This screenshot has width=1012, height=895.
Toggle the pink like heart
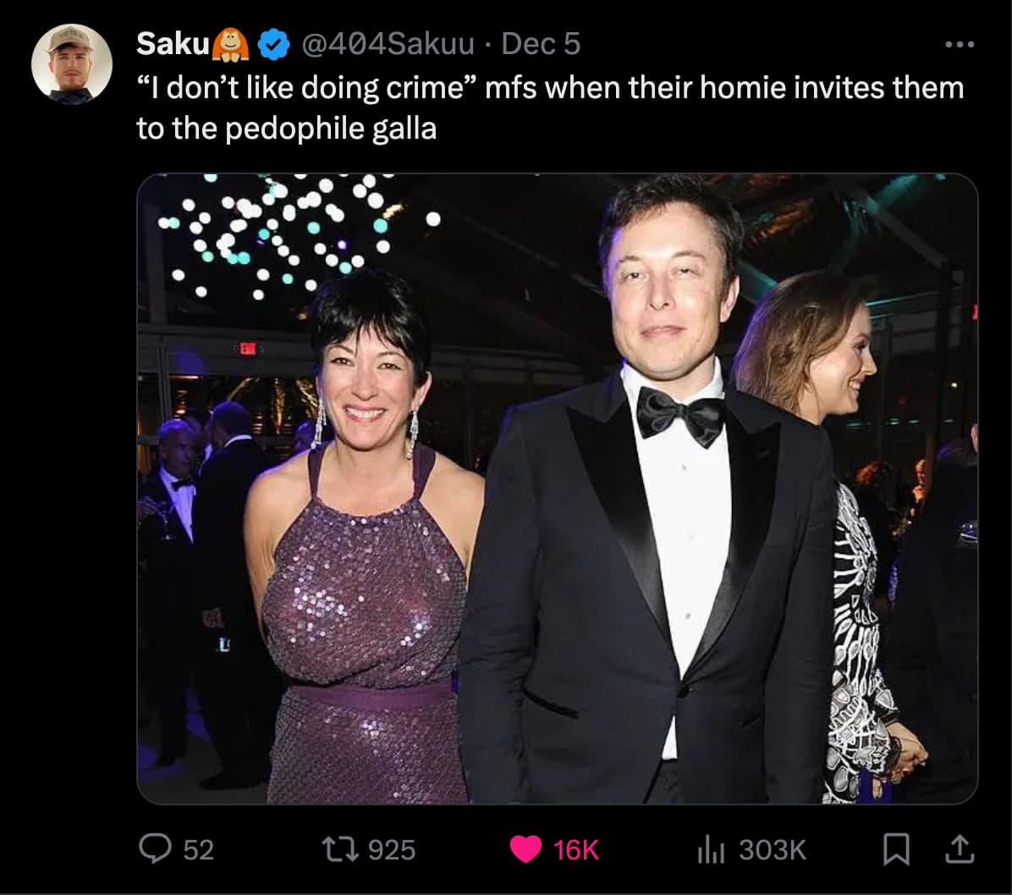(526, 849)
